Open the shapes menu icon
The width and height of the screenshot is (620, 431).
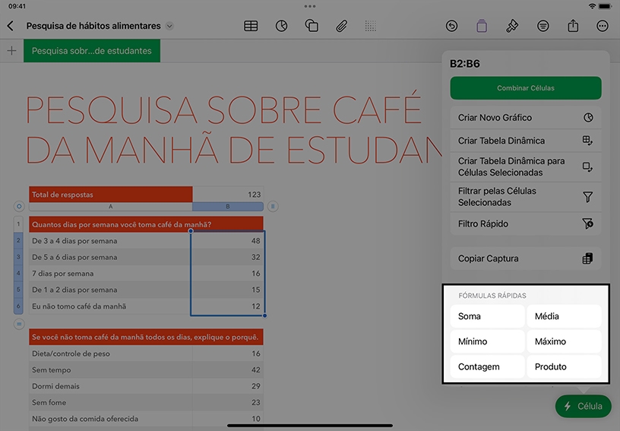point(312,26)
